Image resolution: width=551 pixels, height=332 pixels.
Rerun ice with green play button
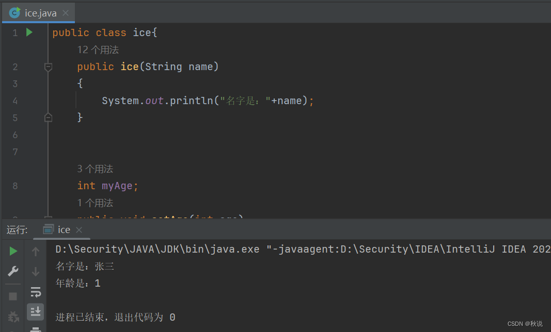(x=13, y=251)
